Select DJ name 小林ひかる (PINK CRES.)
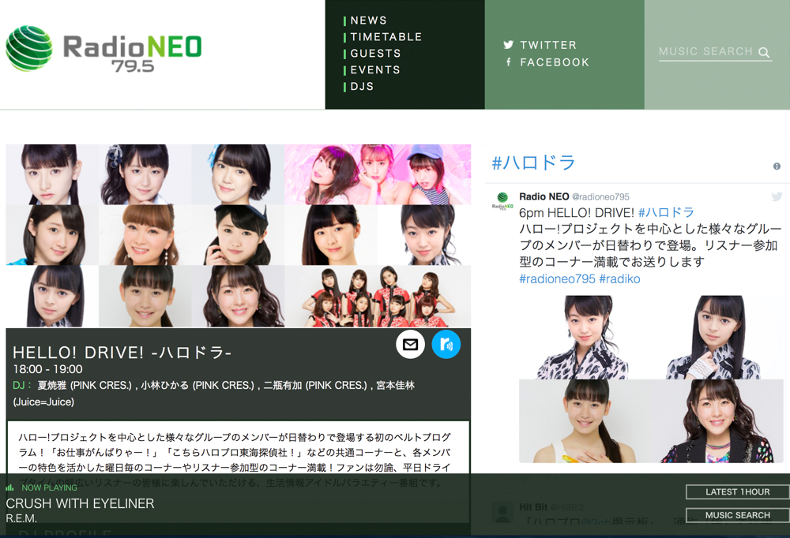Screen dimensions: 790x538 tap(198, 386)
